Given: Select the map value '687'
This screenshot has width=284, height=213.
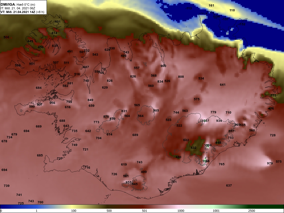Looking at the screenshot, I should tap(86, 67).
